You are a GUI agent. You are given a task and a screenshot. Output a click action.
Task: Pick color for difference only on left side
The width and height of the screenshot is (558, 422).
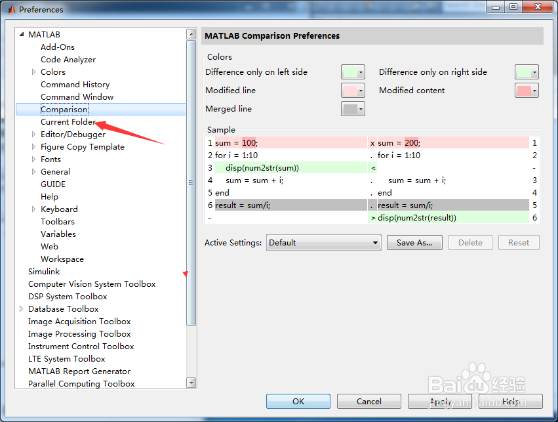click(353, 72)
